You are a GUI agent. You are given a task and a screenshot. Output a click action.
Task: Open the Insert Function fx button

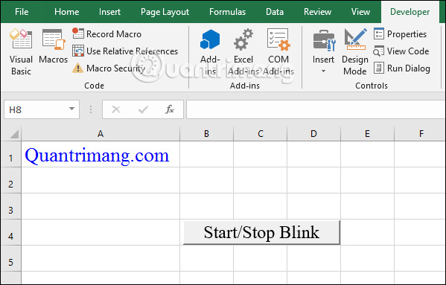pyautogui.click(x=170, y=109)
